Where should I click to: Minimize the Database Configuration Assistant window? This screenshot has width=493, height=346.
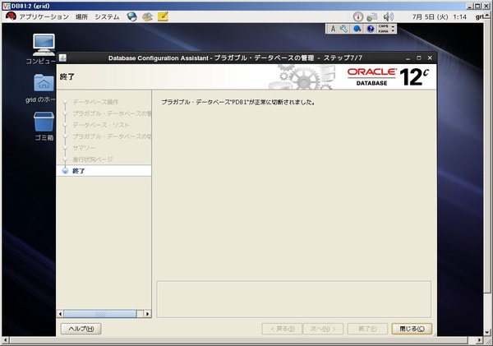pos(408,58)
